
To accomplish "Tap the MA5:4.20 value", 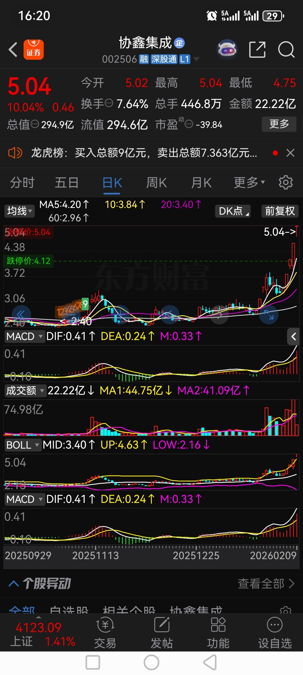I will pos(64,205).
